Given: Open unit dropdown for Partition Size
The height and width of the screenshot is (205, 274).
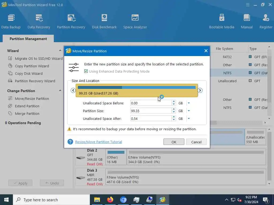Looking at the screenshot, I should (189, 111).
